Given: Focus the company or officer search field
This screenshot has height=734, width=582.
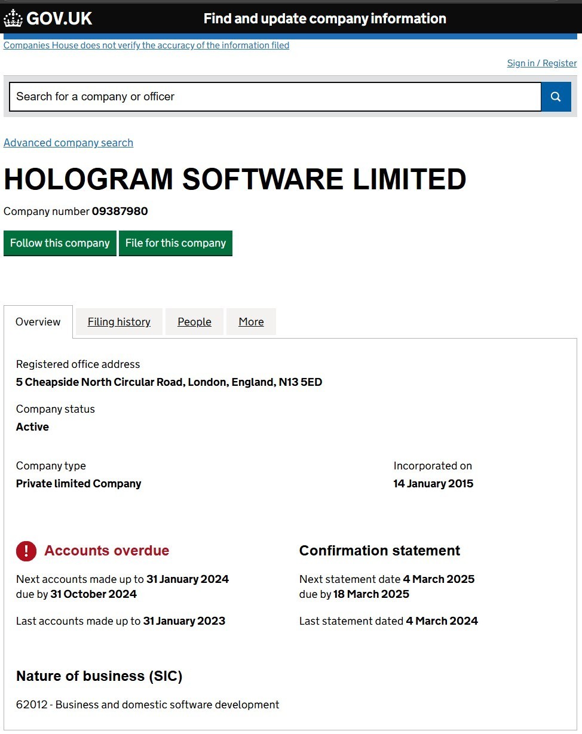Looking at the screenshot, I should tap(275, 97).
